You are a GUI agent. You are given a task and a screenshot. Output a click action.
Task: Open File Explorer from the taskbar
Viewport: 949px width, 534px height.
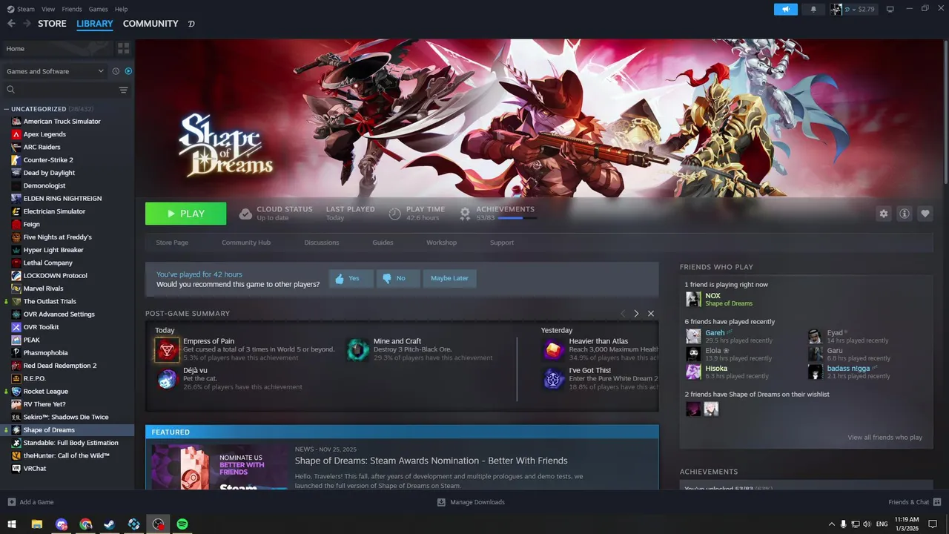[36, 524]
